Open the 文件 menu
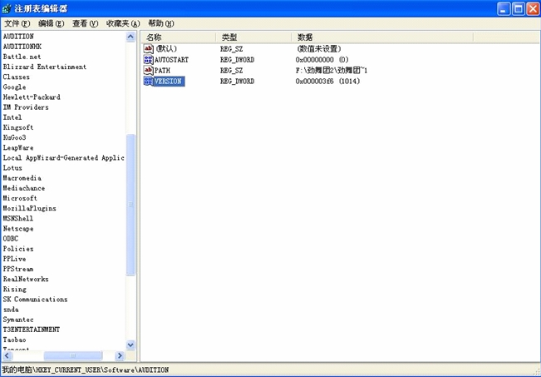 (17, 23)
